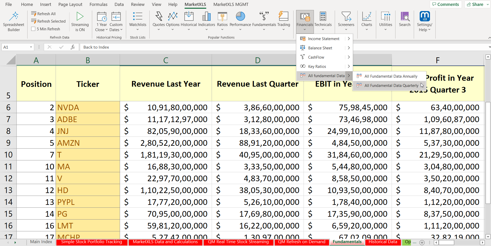Image resolution: width=491 pixels, height=246 pixels.
Task: Select the Ratios function
Action: coord(222,21)
